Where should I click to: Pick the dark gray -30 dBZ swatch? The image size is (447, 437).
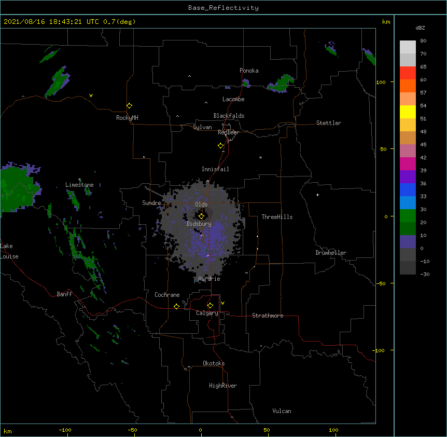[x=408, y=268]
